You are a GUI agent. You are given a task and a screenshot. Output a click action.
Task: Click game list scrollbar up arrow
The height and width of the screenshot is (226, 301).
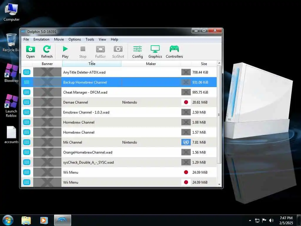point(219,63)
